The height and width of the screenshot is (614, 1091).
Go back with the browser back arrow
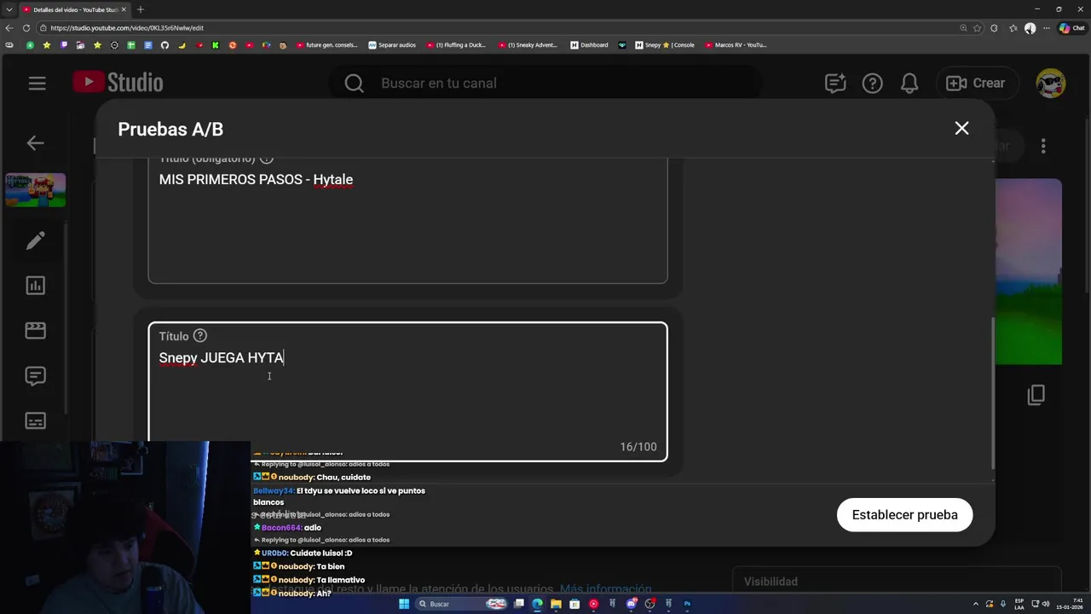(9, 27)
